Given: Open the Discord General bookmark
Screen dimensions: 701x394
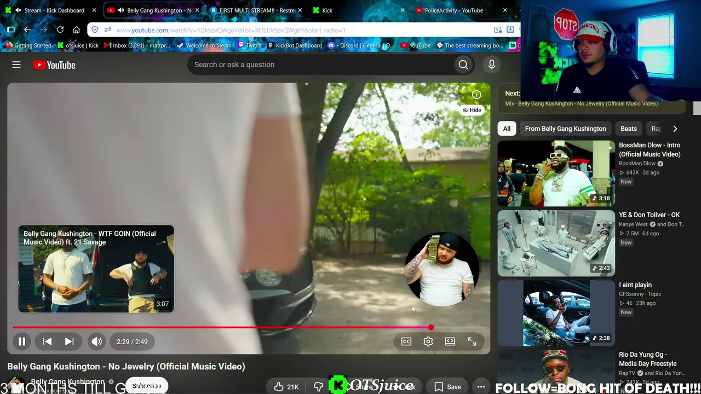Looking at the screenshot, I should (x=361, y=45).
